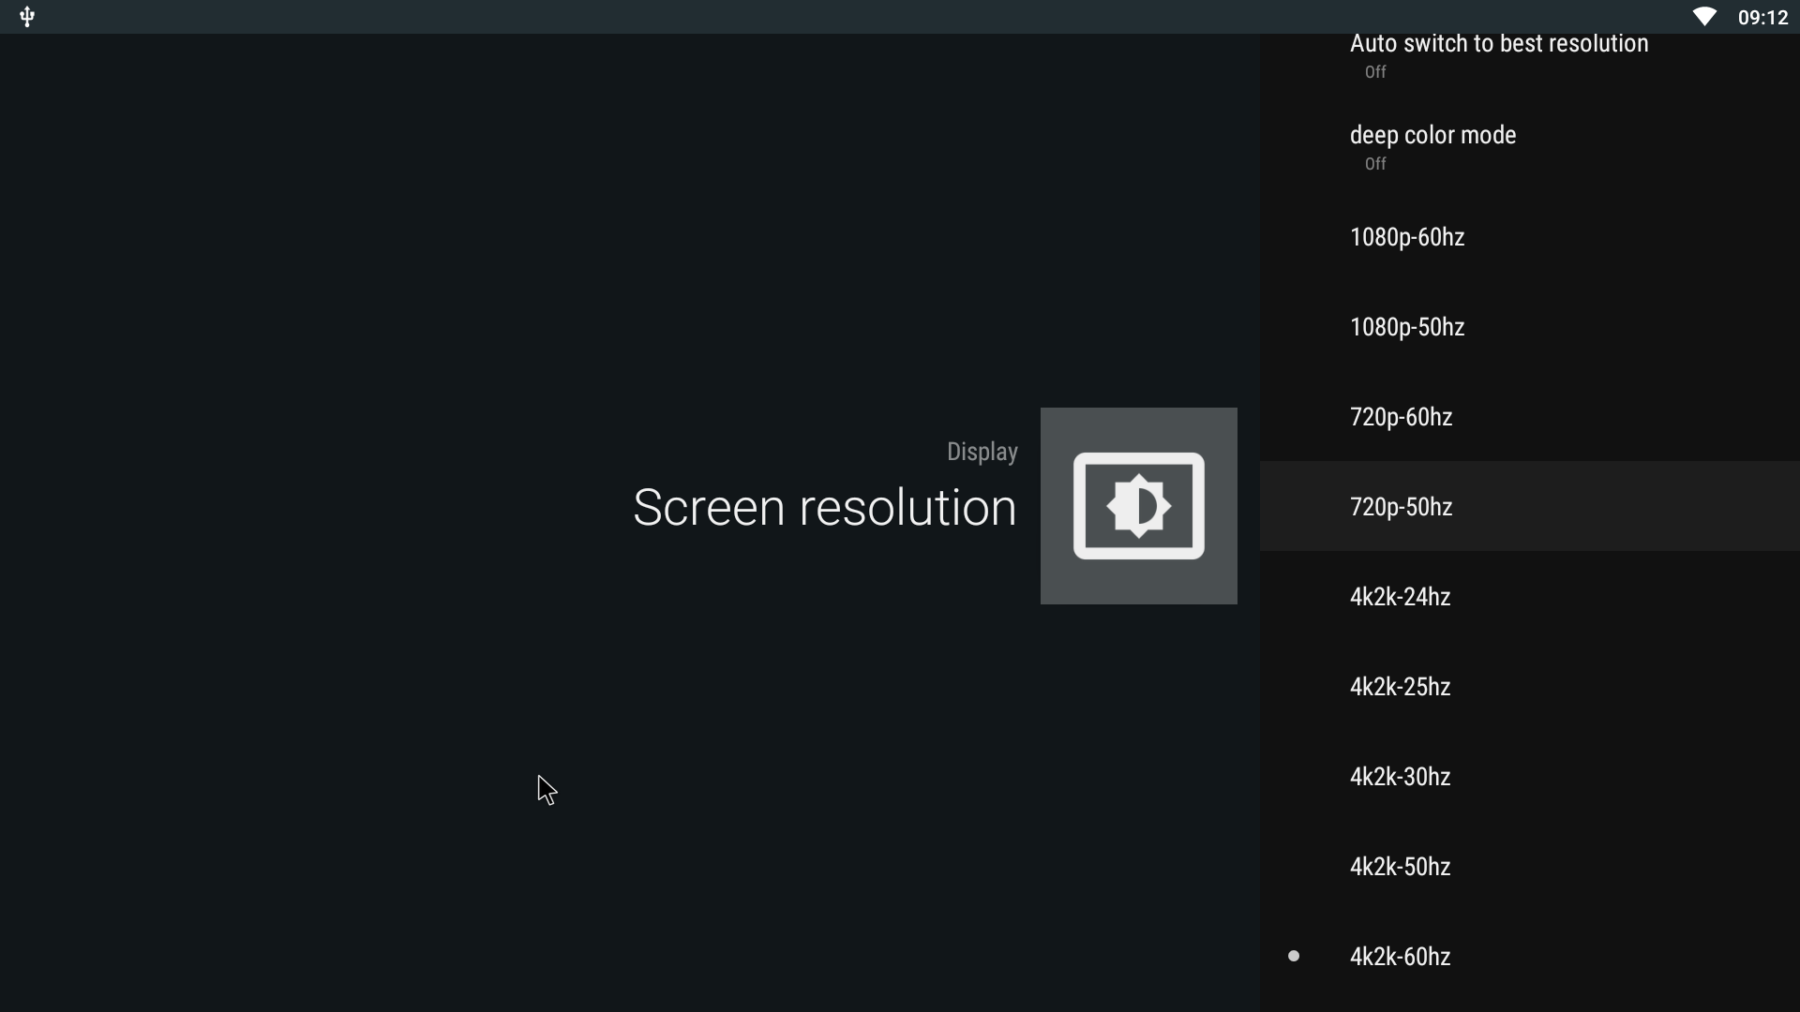This screenshot has width=1800, height=1012.
Task: Click the Wi-Fi signal icon
Action: (x=1704, y=17)
